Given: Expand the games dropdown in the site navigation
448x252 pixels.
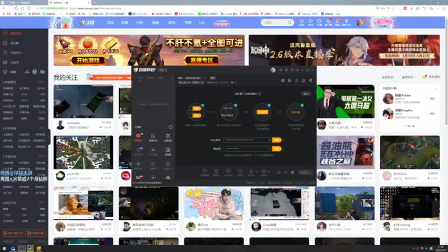Looking at the screenshot, I should [x=172, y=22].
